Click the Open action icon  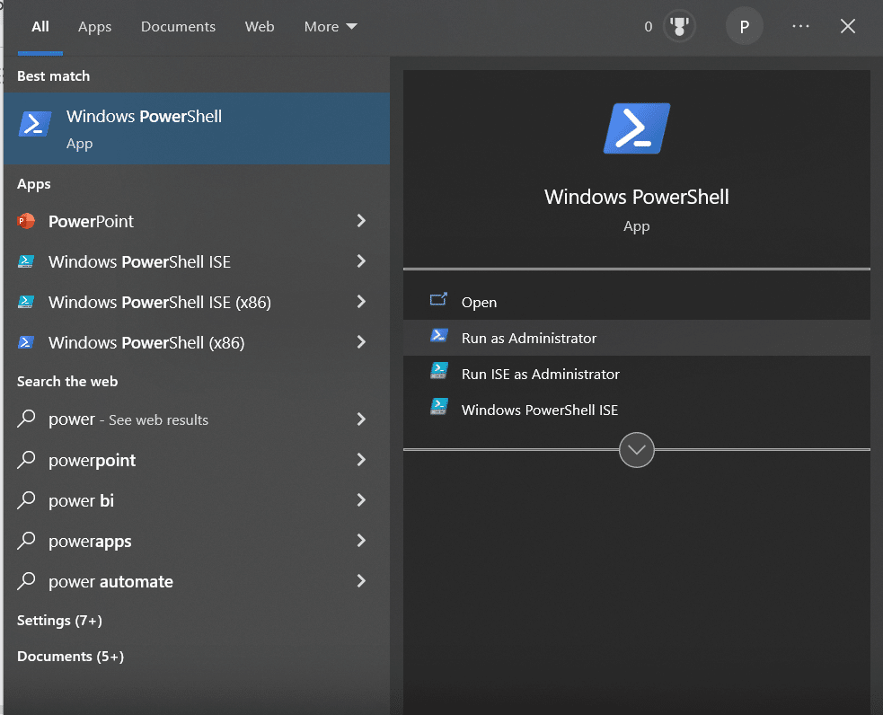pyautogui.click(x=438, y=299)
